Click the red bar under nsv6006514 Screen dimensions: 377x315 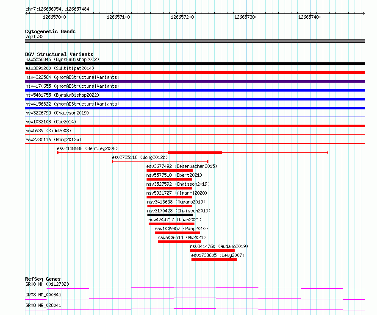coord(179,242)
